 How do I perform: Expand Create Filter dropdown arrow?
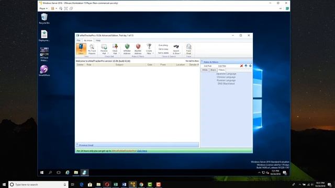[153, 53]
